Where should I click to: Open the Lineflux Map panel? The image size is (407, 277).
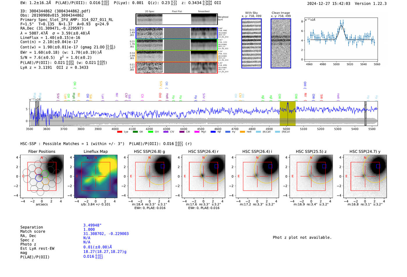pos(96,176)
